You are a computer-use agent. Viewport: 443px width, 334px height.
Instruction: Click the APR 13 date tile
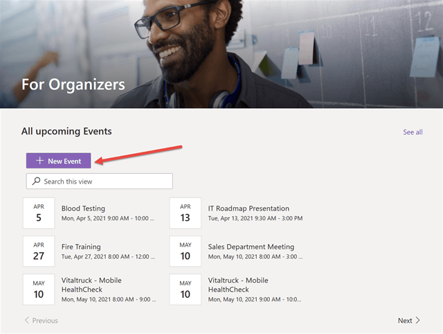point(186,213)
